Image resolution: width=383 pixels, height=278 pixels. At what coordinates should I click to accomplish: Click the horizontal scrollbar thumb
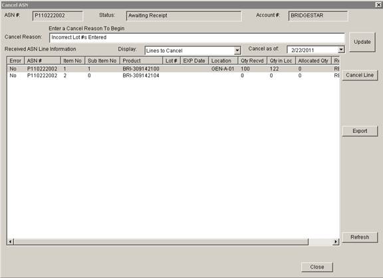[x=161, y=241]
